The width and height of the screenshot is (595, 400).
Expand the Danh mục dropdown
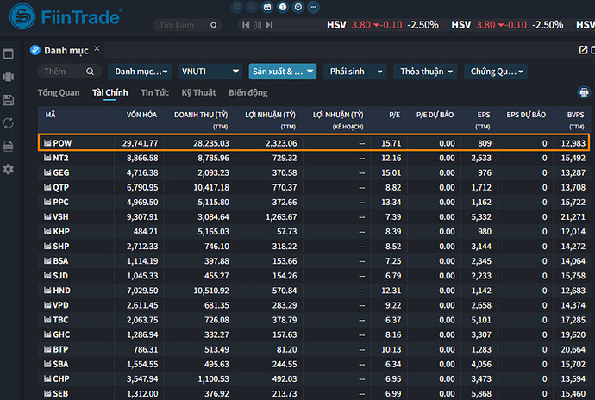141,72
